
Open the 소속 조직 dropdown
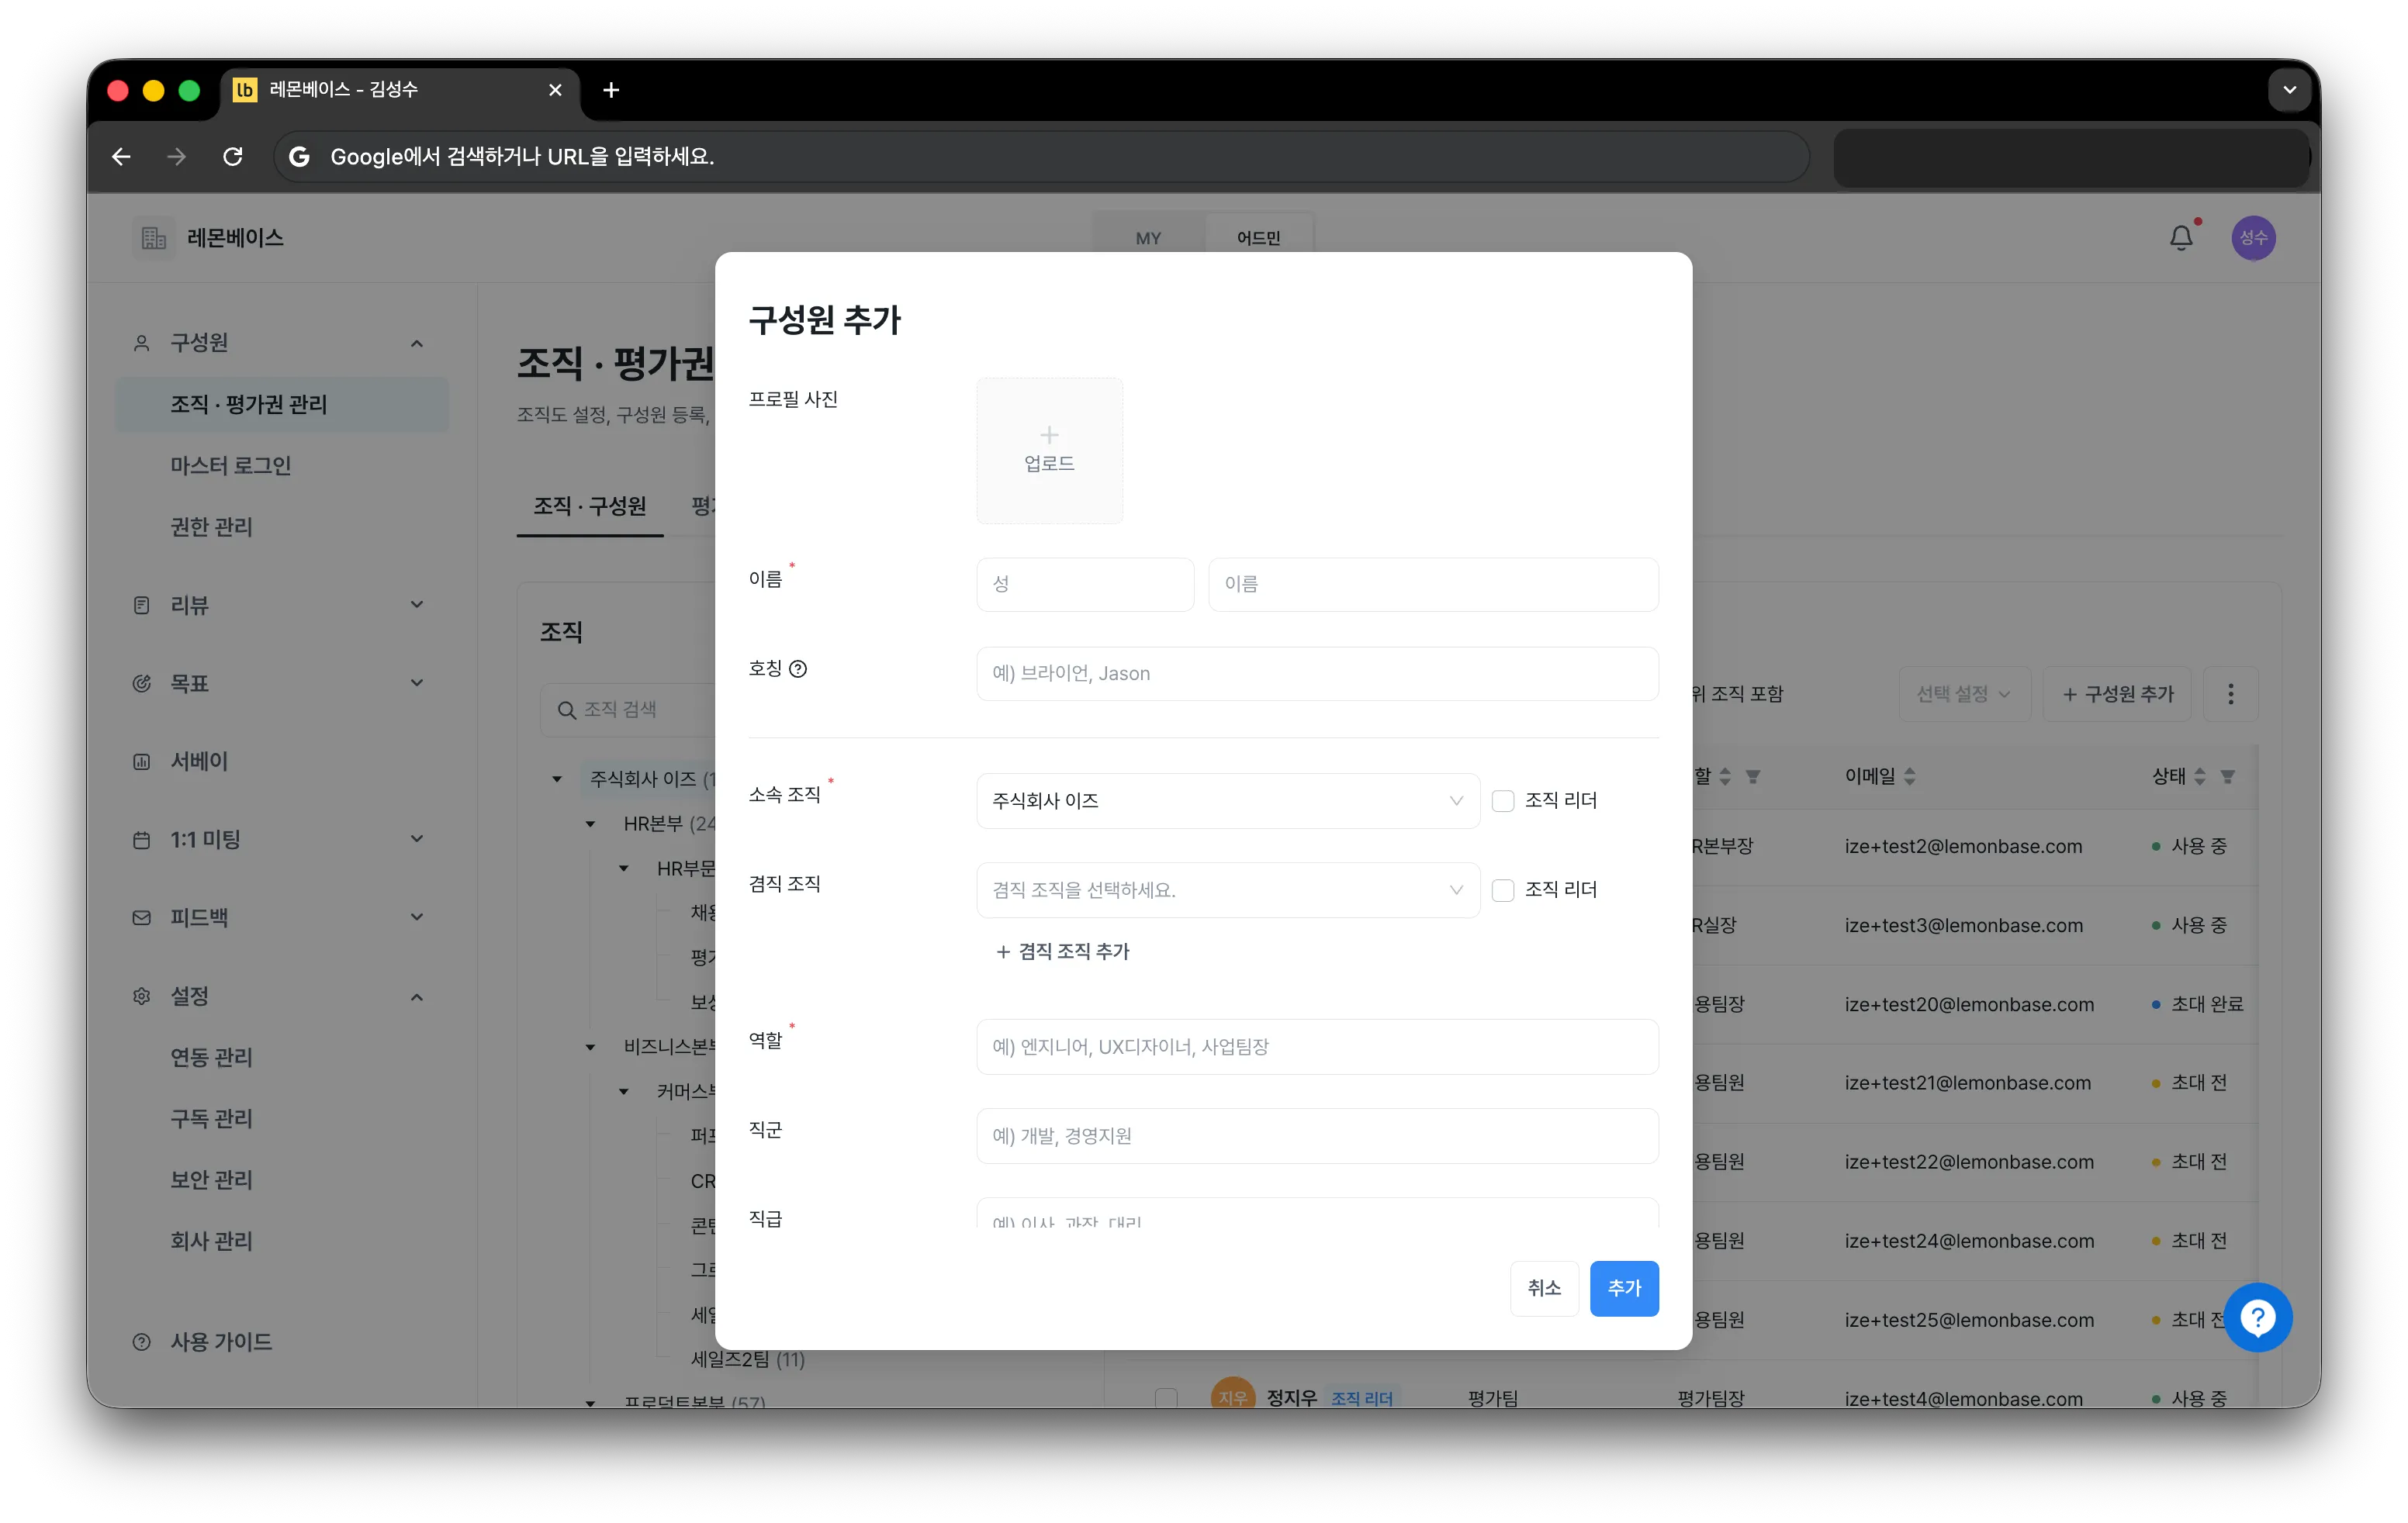click(x=1228, y=800)
